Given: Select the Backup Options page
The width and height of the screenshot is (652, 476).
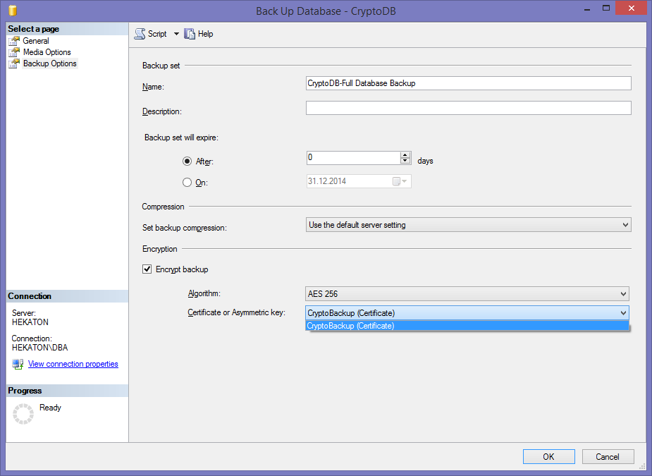Looking at the screenshot, I should [x=50, y=63].
